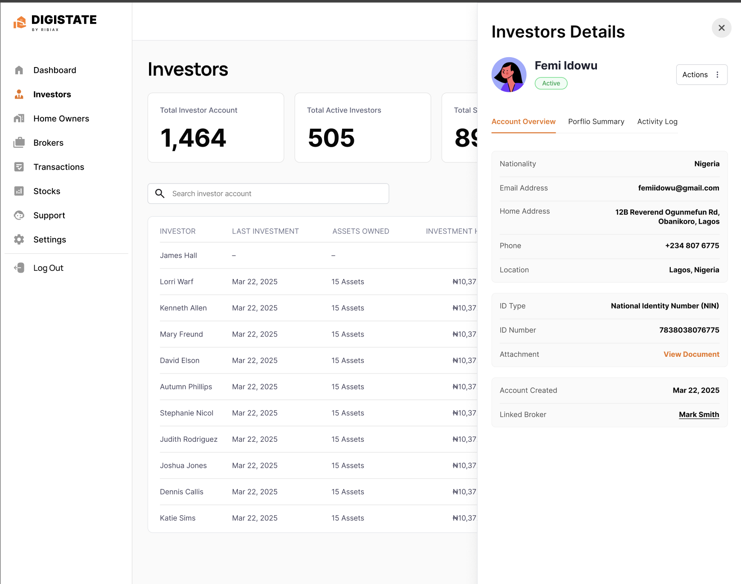Open investor Lorri Warf
This screenshot has width=741, height=584.
tap(176, 282)
